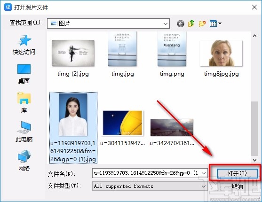Select thumbnail timg8jpg.jpg
Image resolution: width=262 pixels, height=202 pixels.
pos(221,53)
